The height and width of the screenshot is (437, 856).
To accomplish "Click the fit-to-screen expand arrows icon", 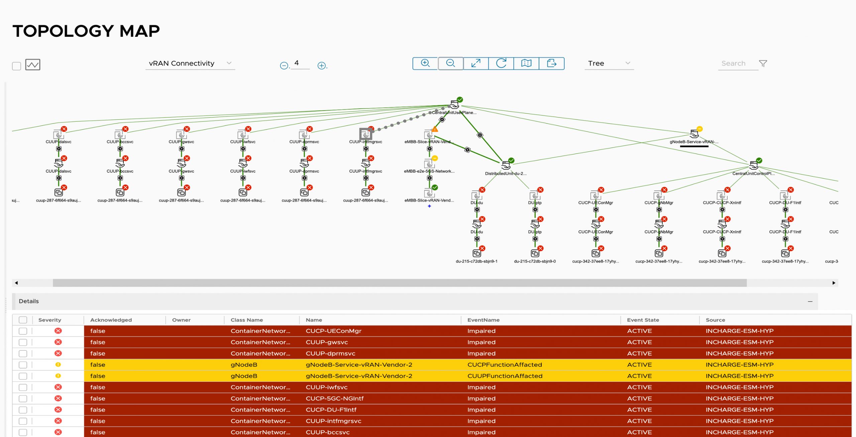I will (475, 63).
